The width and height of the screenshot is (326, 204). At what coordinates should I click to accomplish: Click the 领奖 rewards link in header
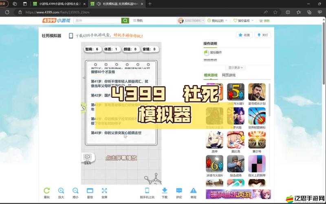pos(264,20)
